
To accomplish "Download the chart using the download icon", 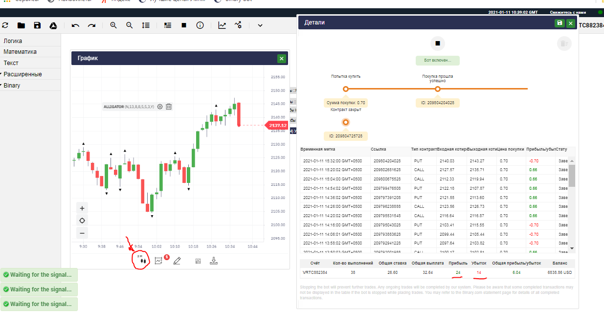I will tap(214, 261).
